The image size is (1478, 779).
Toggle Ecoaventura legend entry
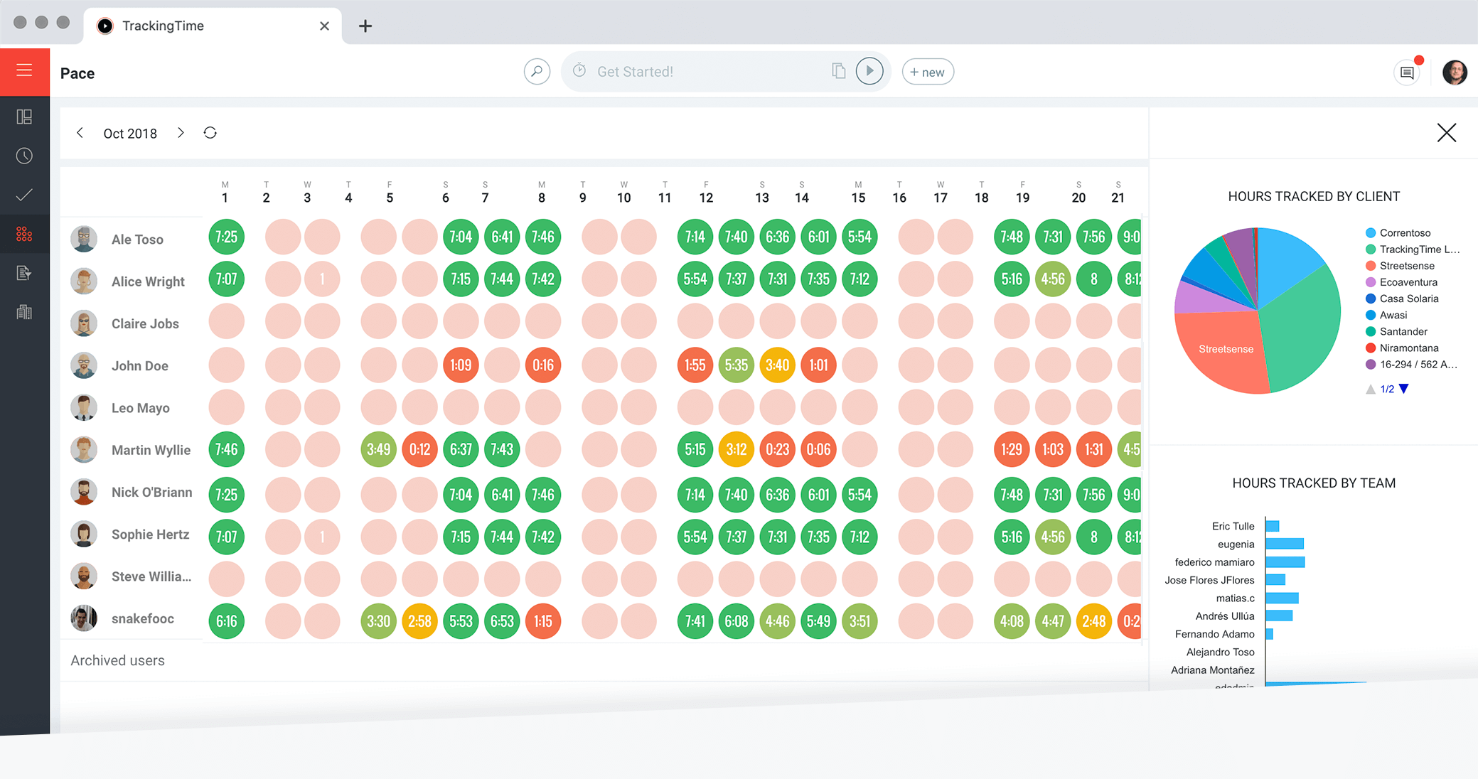[1402, 282]
